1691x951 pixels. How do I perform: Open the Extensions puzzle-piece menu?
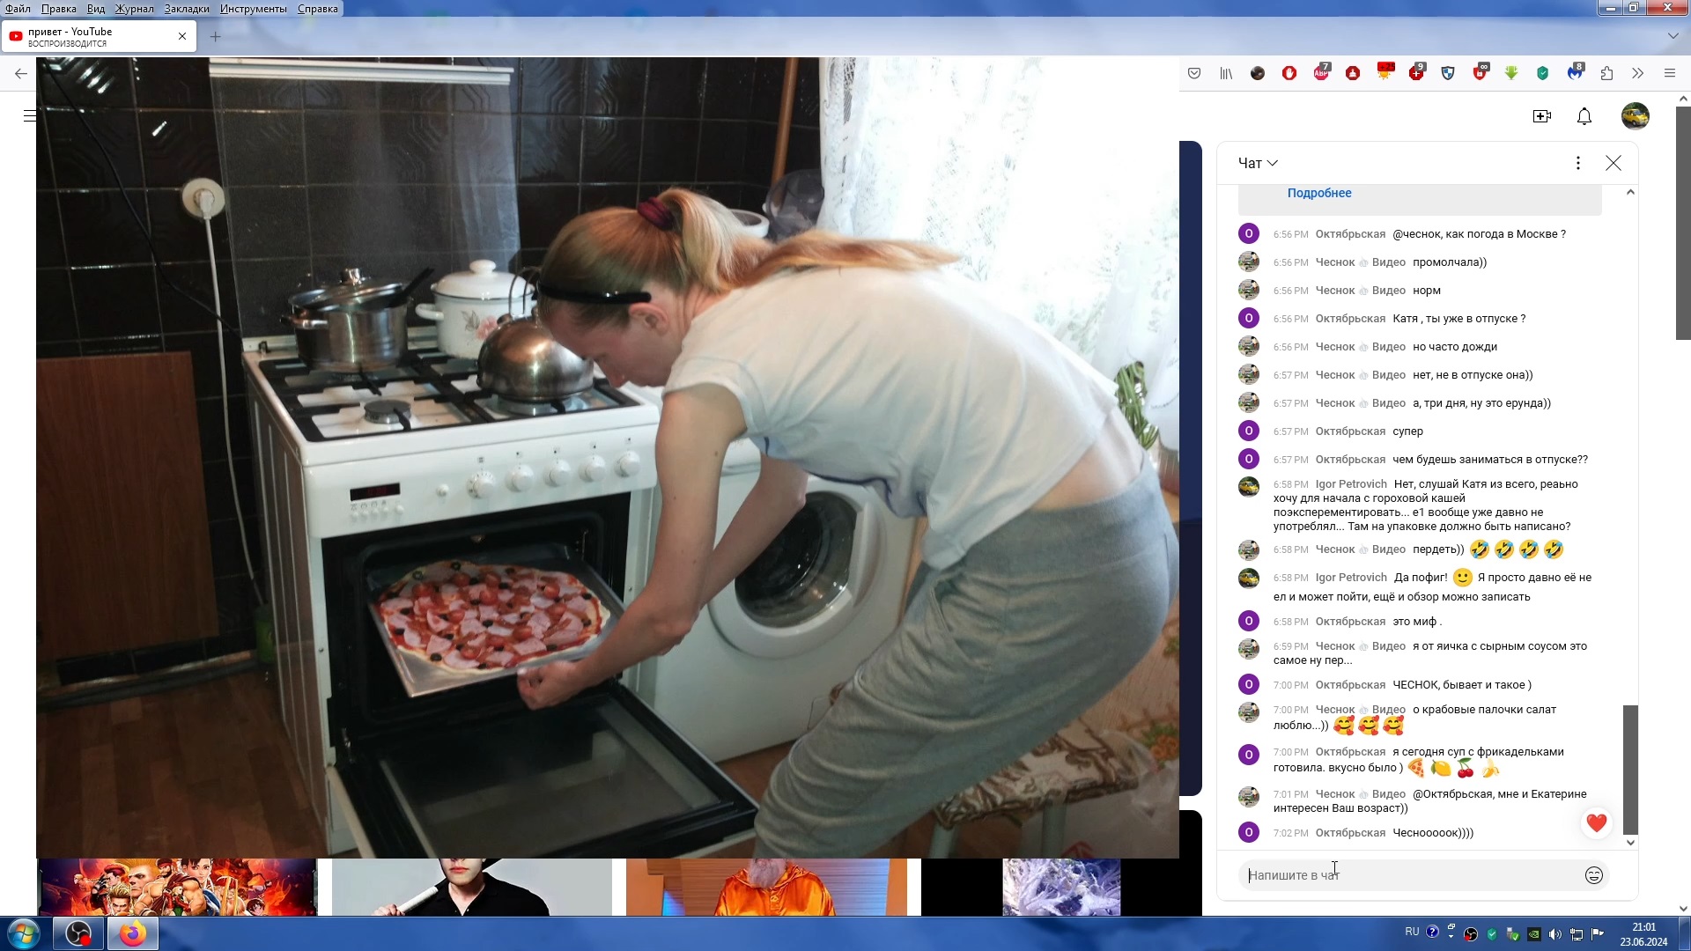coord(1606,73)
